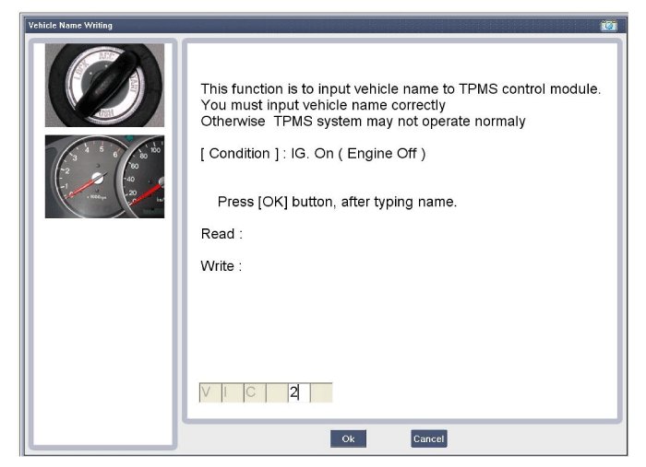The image size is (646, 467).
Task: Click 'You must input vehicle name correctly' text
Action: pyautogui.click(x=323, y=105)
